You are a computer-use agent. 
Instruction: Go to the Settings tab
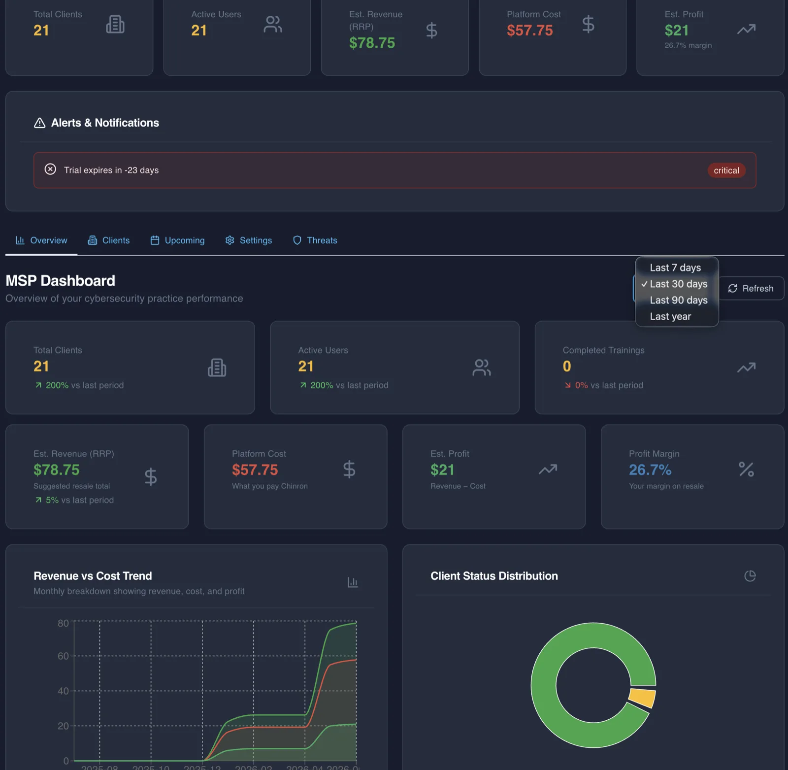249,240
